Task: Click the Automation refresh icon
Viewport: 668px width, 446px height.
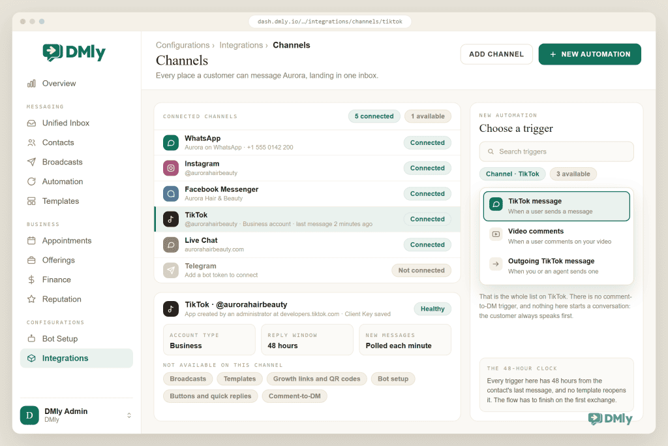Action: tap(31, 182)
